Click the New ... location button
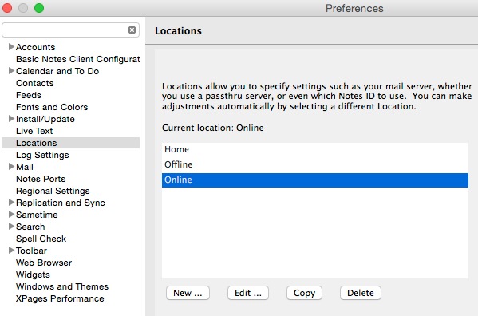Image resolution: width=478 pixels, height=316 pixels. (188, 293)
